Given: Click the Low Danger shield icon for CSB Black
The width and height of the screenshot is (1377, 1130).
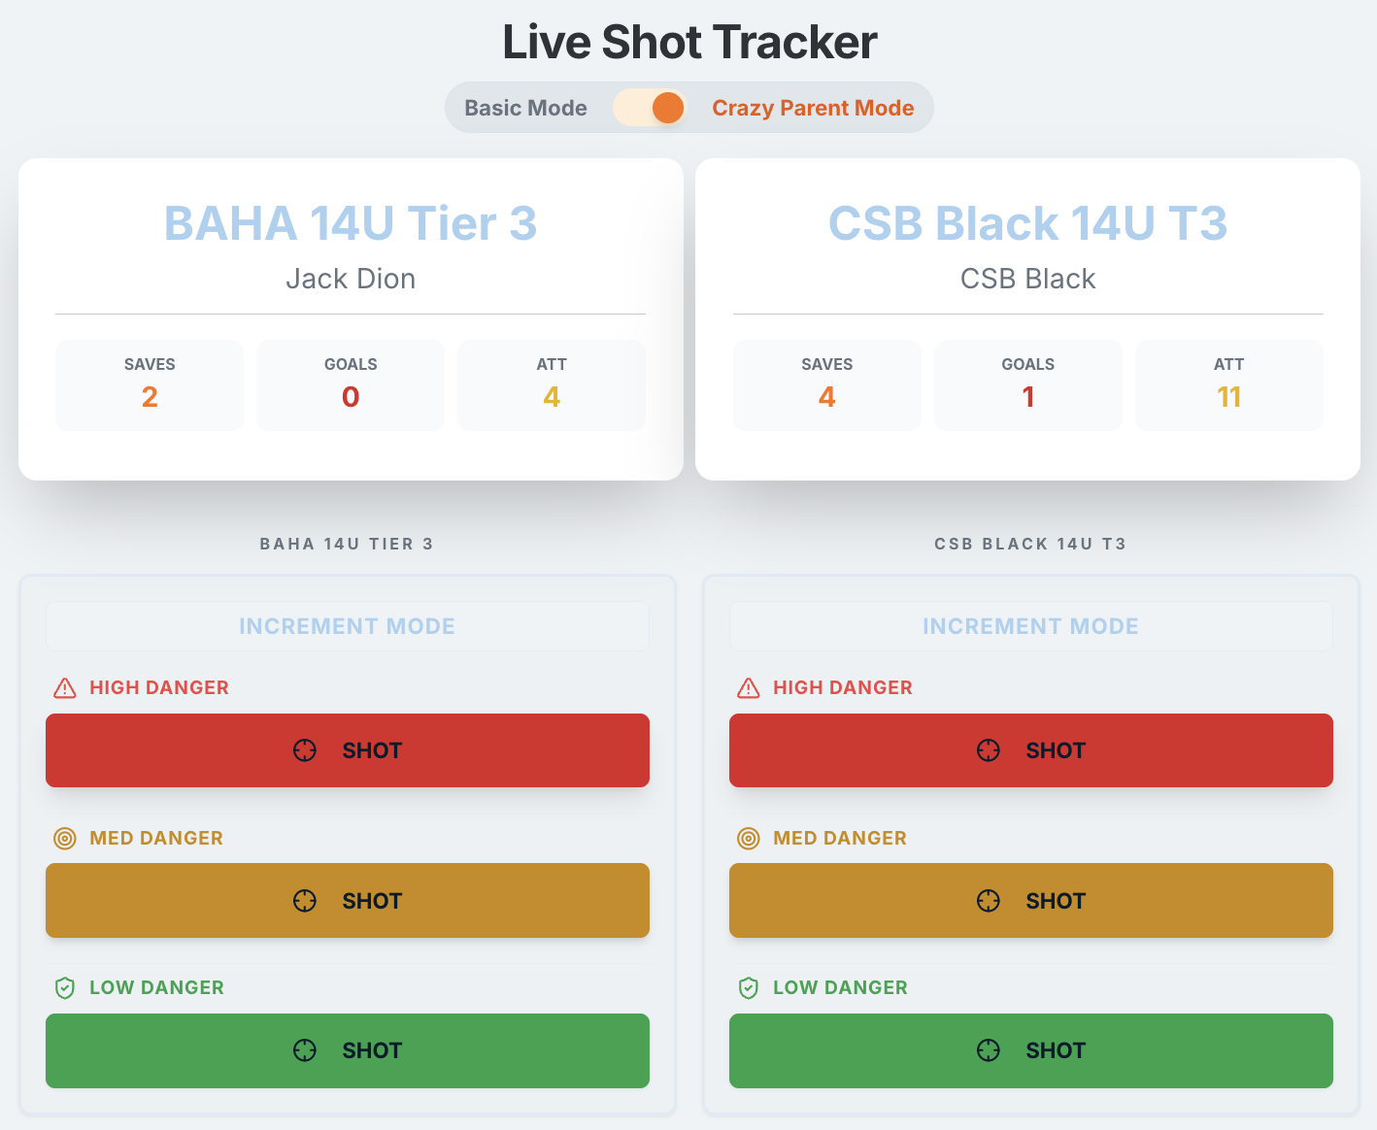Looking at the screenshot, I should click(748, 987).
